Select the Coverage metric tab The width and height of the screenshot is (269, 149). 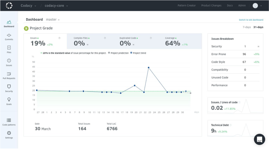pos(176,41)
